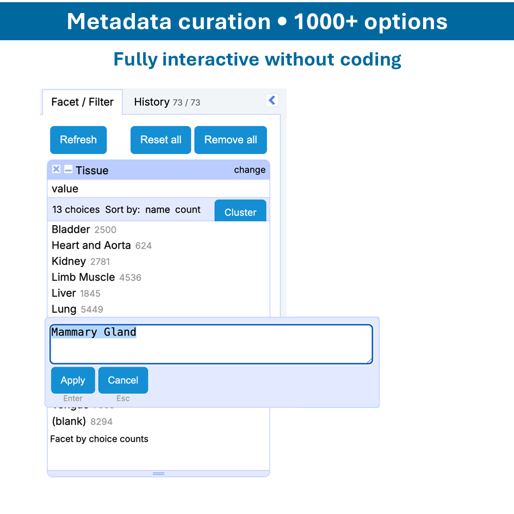Viewport: 514px width, 514px height.
Task: Click the change link in Tissue facet
Action: [250, 170]
